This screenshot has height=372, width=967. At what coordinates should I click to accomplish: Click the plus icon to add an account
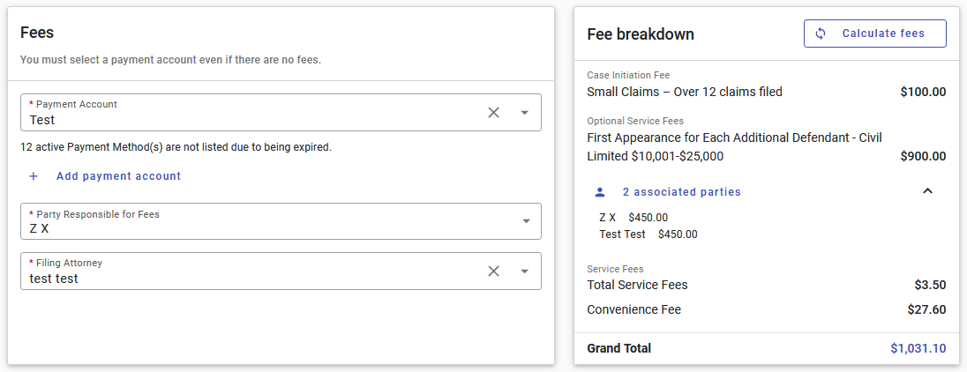pyautogui.click(x=34, y=176)
